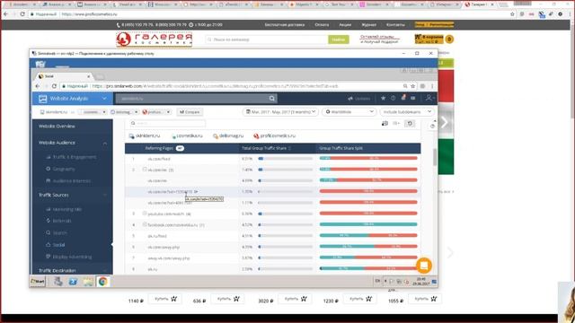This screenshot has width=575, height=323.
Task: Open the cosmetiku competitor chip dropdown
Action: click(x=104, y=112)
